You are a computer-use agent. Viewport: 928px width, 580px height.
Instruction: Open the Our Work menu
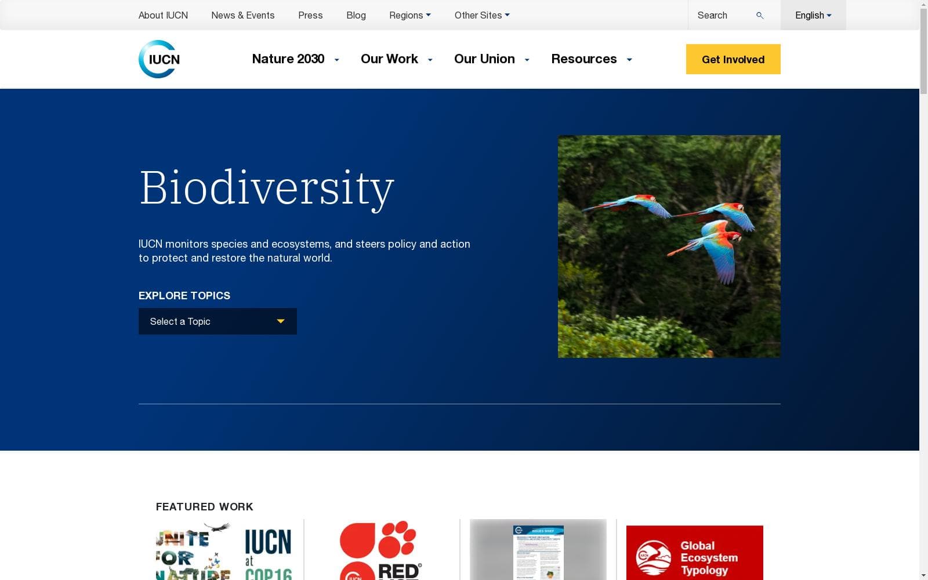click(x=397, y=59)
